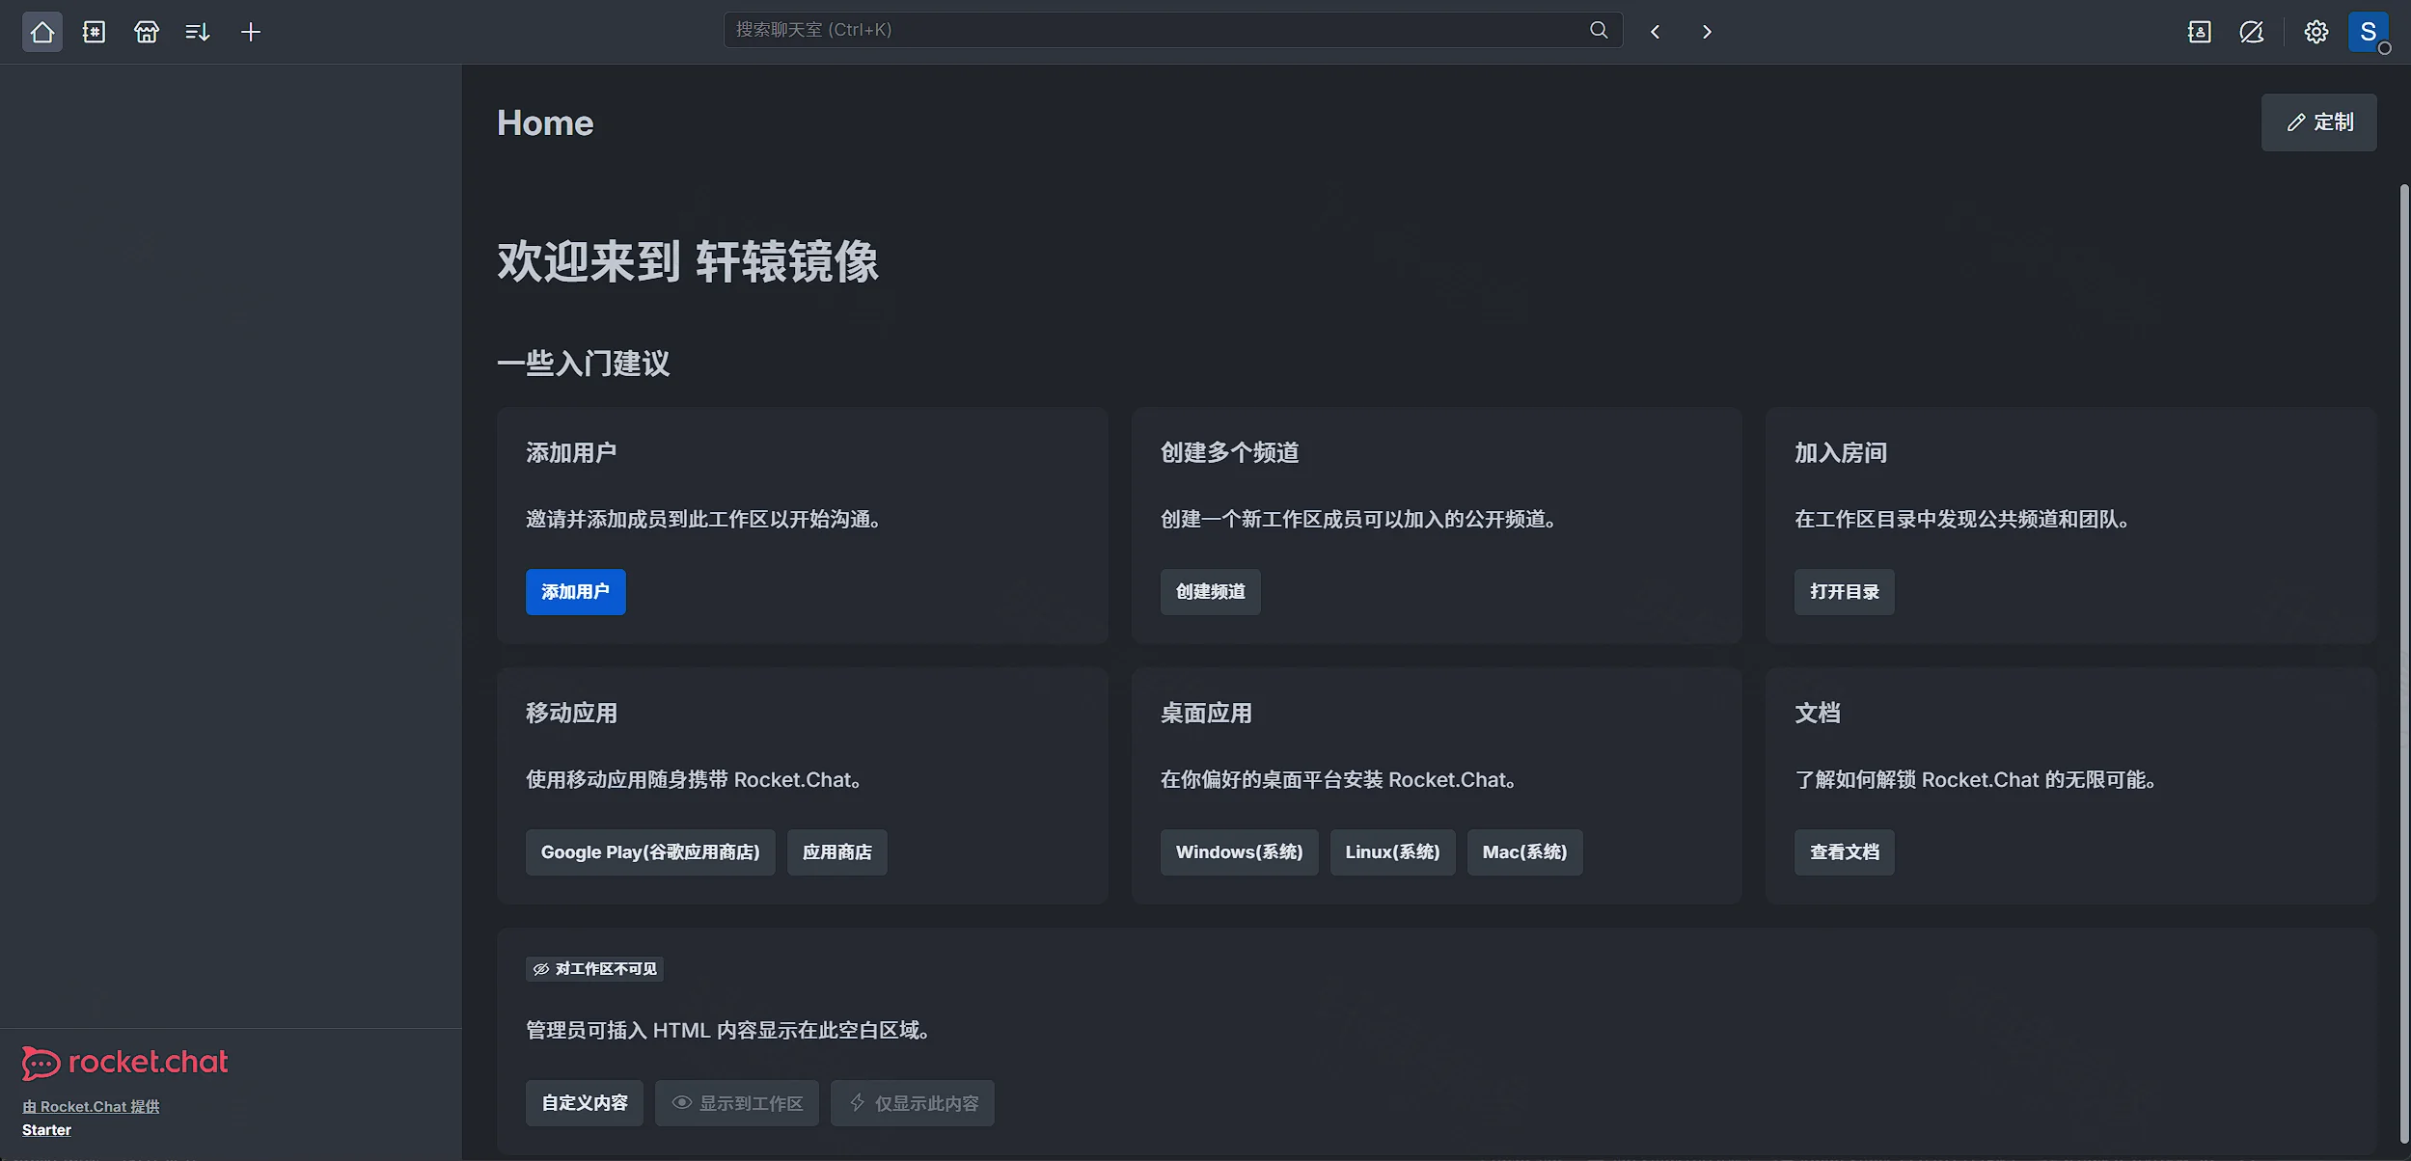Click in the 搜索聊天室 search field
This screenshot has height=1161, width=2411.
click(x=1173, y=30)
